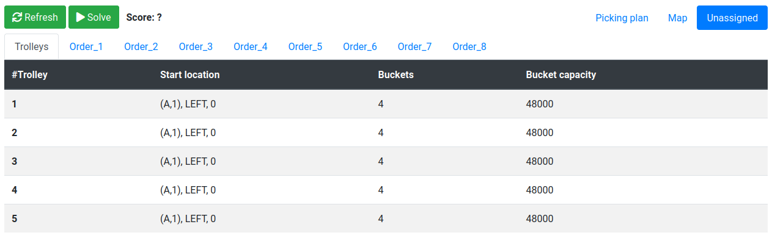Click the Solve play triangle icon

point(80,18)
